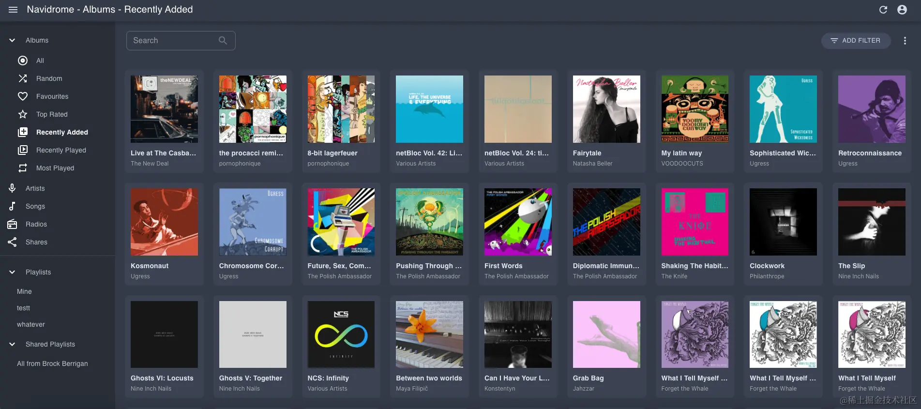921x409 pixels.
Task: Collapse the Albums section chevron
Action: [x=12, y=40]
